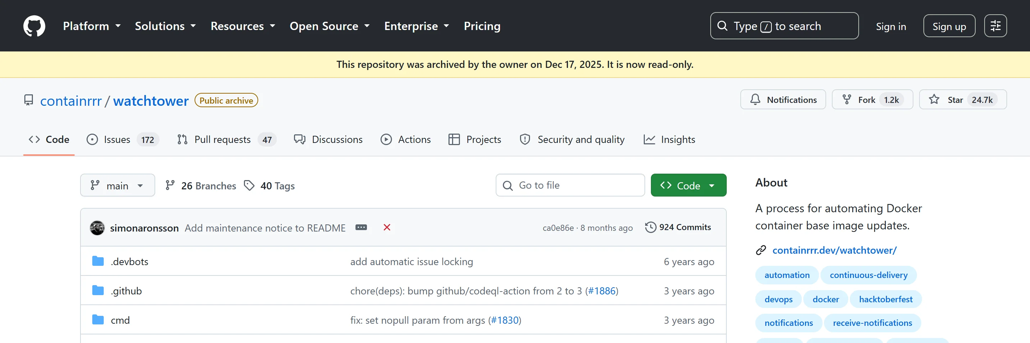Open pull request #1830 link
Image resolution: width=1030 pixels, height=343 pixels.
click(505, 320)
